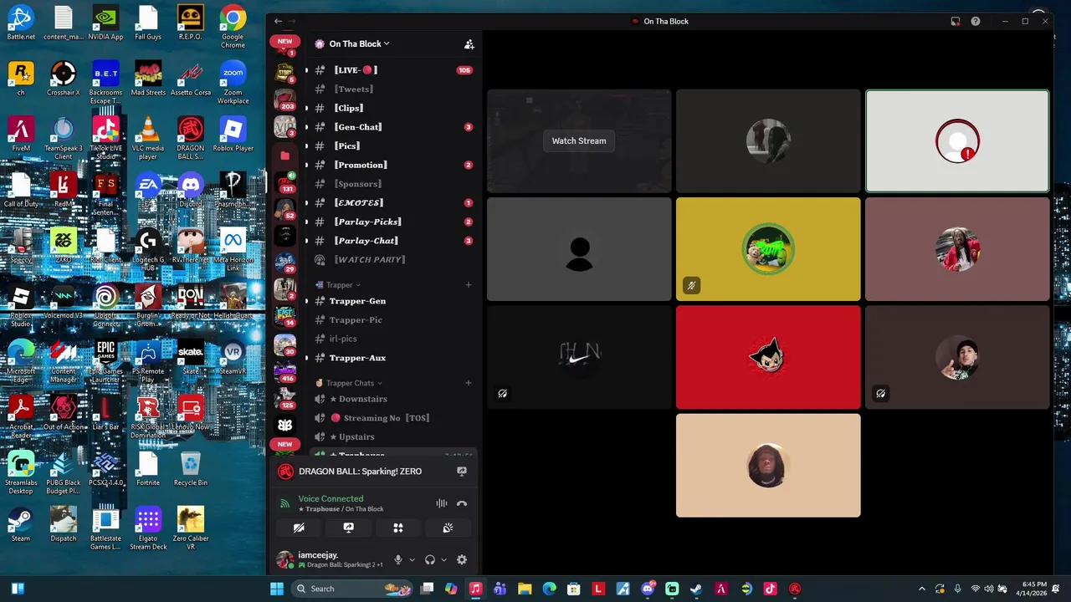Click the share screen button beside the activities icon
Viewport: 1071px width, 602px height.
pos(348,528)
